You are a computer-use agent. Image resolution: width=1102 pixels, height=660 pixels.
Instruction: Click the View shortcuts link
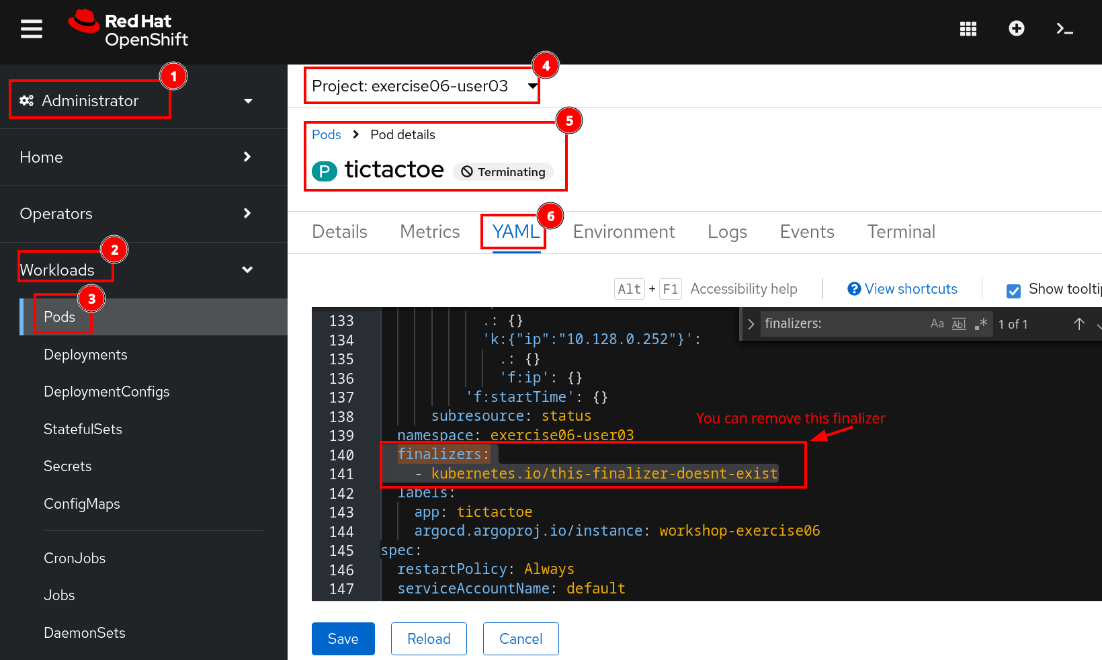click(x=910, y=289)
